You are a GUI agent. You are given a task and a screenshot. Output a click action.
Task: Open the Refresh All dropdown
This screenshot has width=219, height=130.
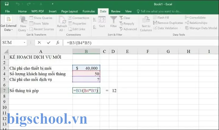(x=62, y=24)
